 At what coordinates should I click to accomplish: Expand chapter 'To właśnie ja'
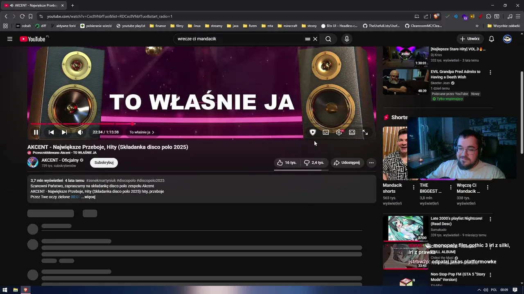(142, 132)
